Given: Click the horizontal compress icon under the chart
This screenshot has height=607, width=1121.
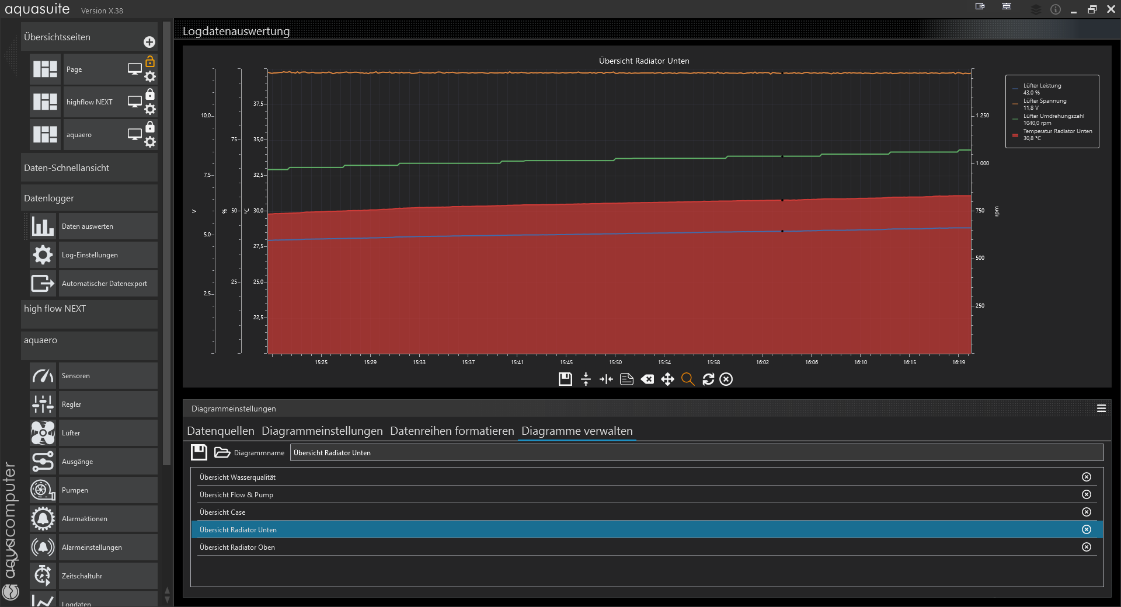Looking at the screenshot, I should pos(606,379).
